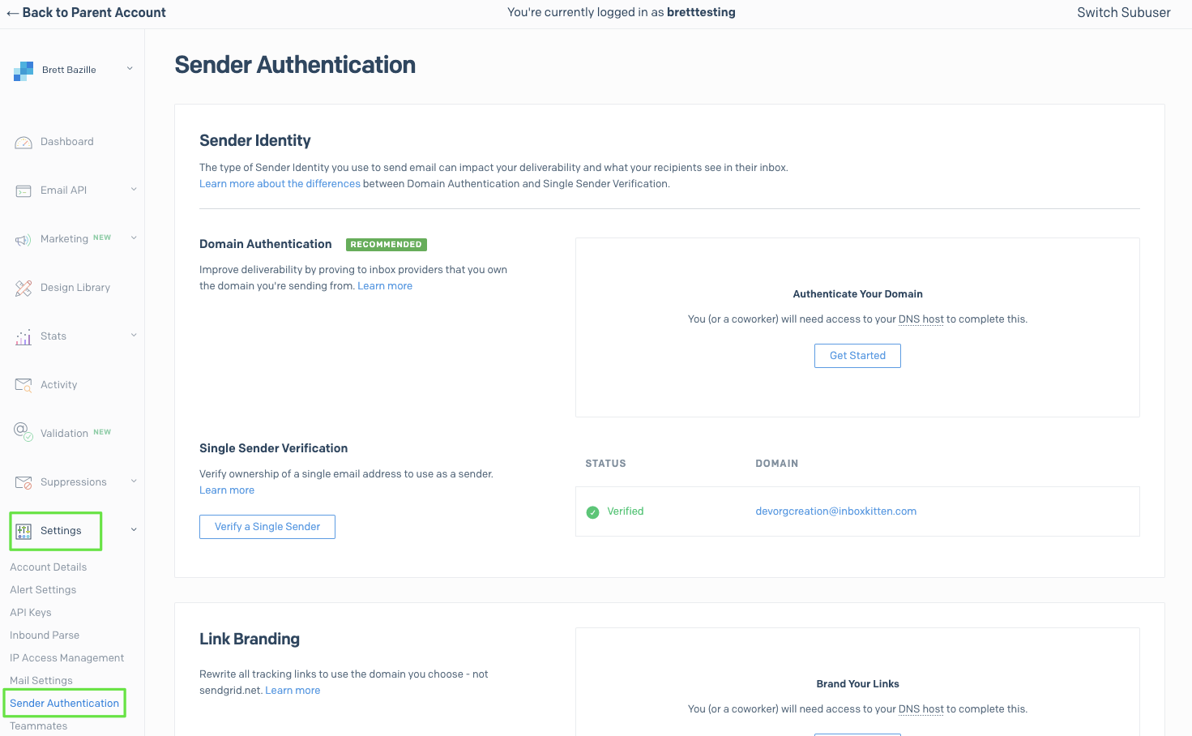Click the green Verified checkmark icon
Image resolution: width=1192 pixels, height=736 pixels.
point(592,512)
